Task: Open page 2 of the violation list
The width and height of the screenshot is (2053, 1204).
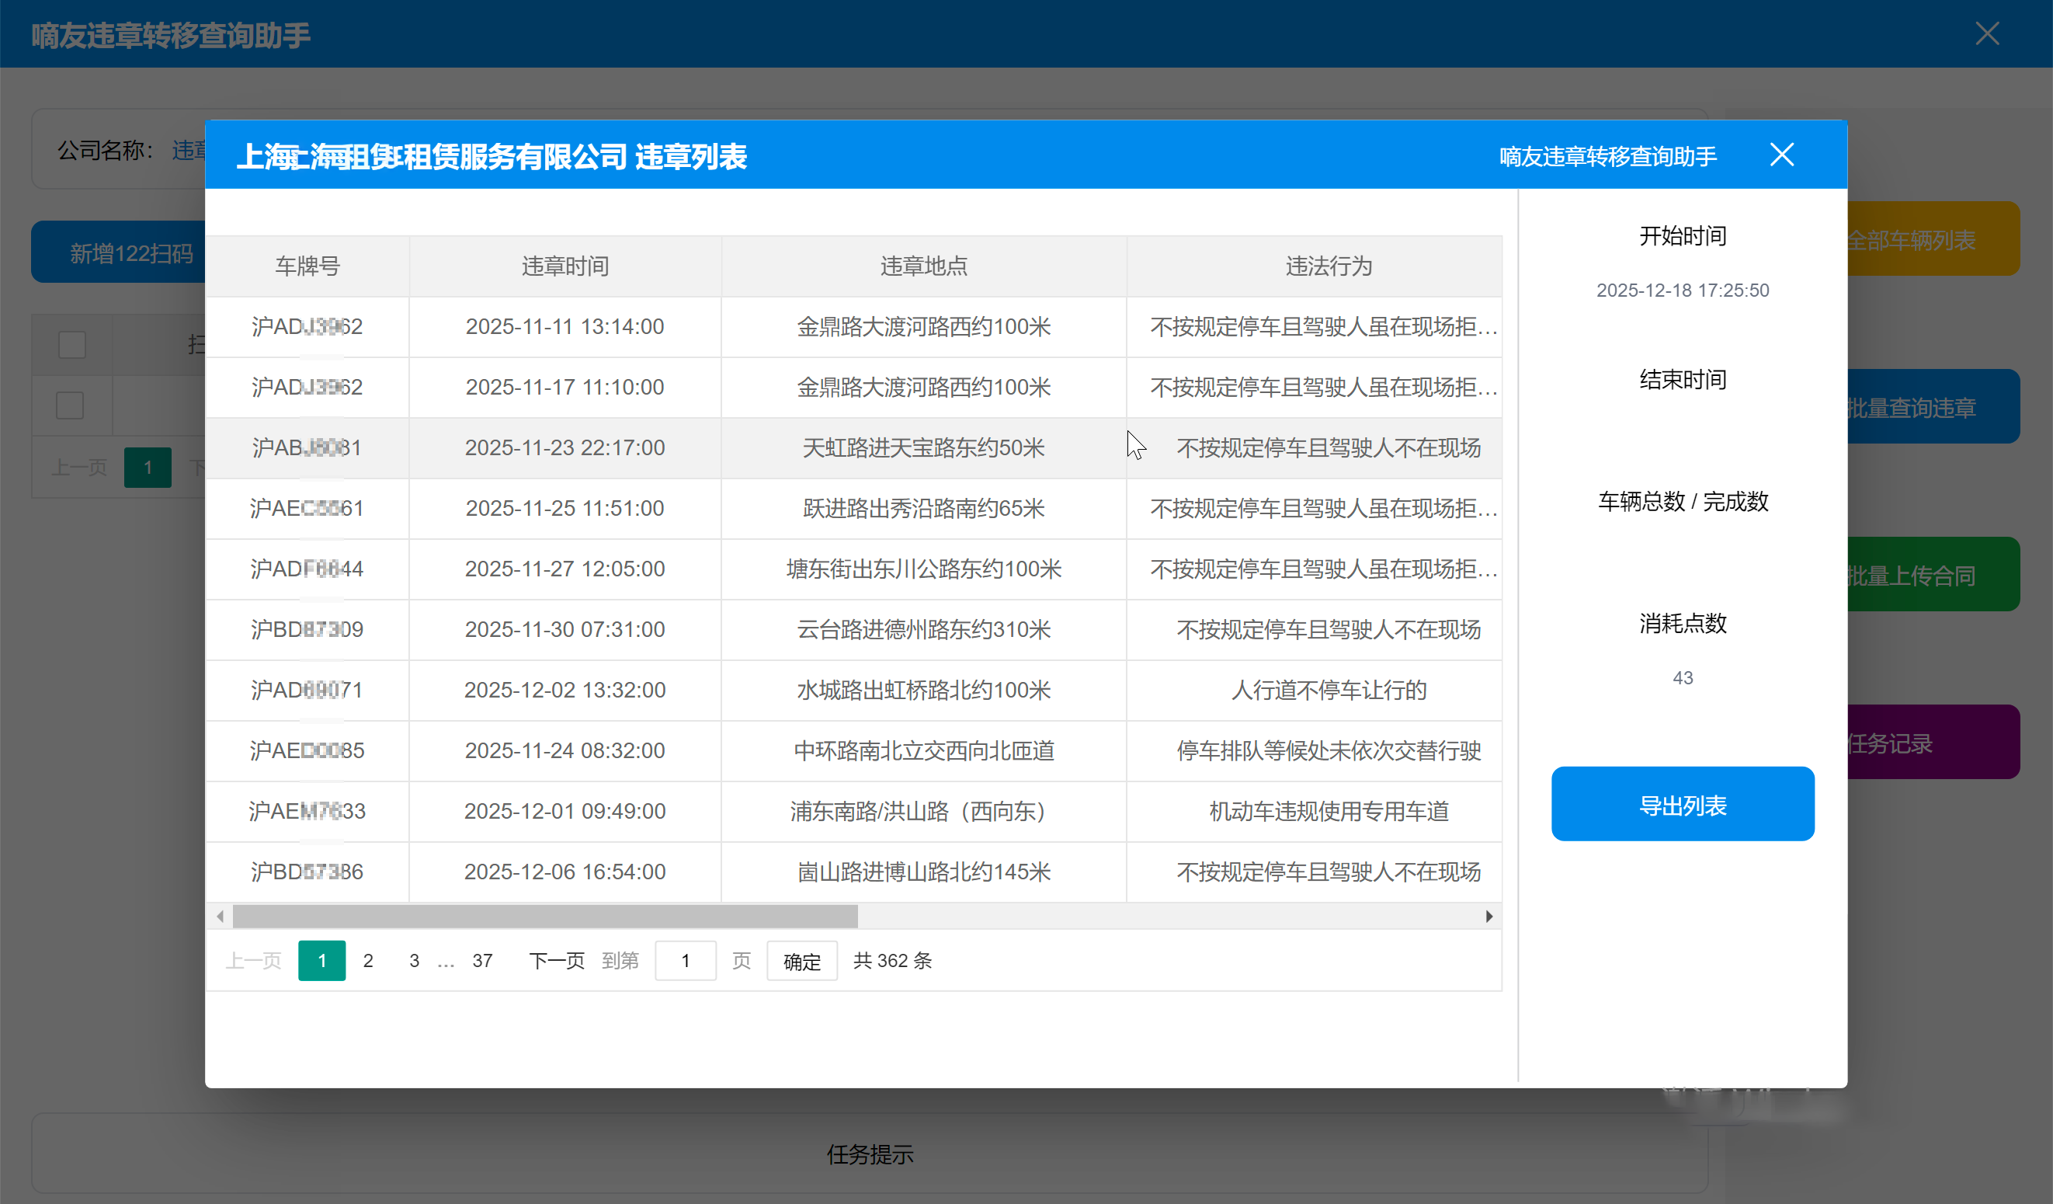Action: pos(368,960)
